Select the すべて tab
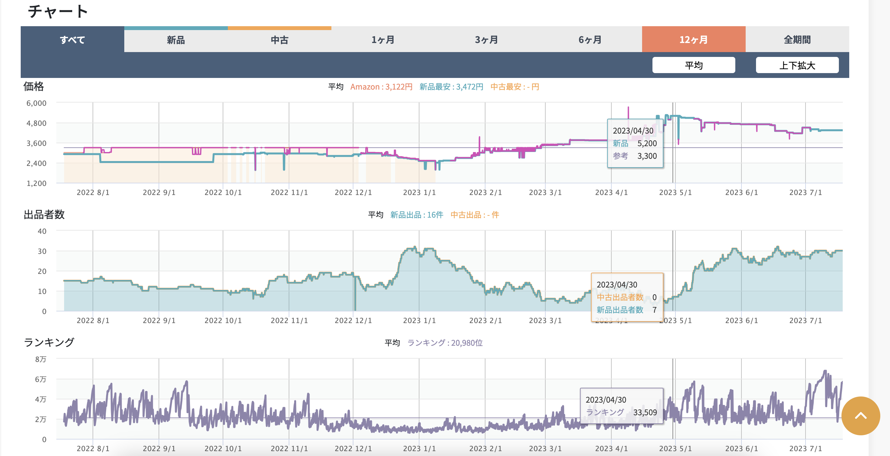Screen dimensions: 890x456 point(72,40)
